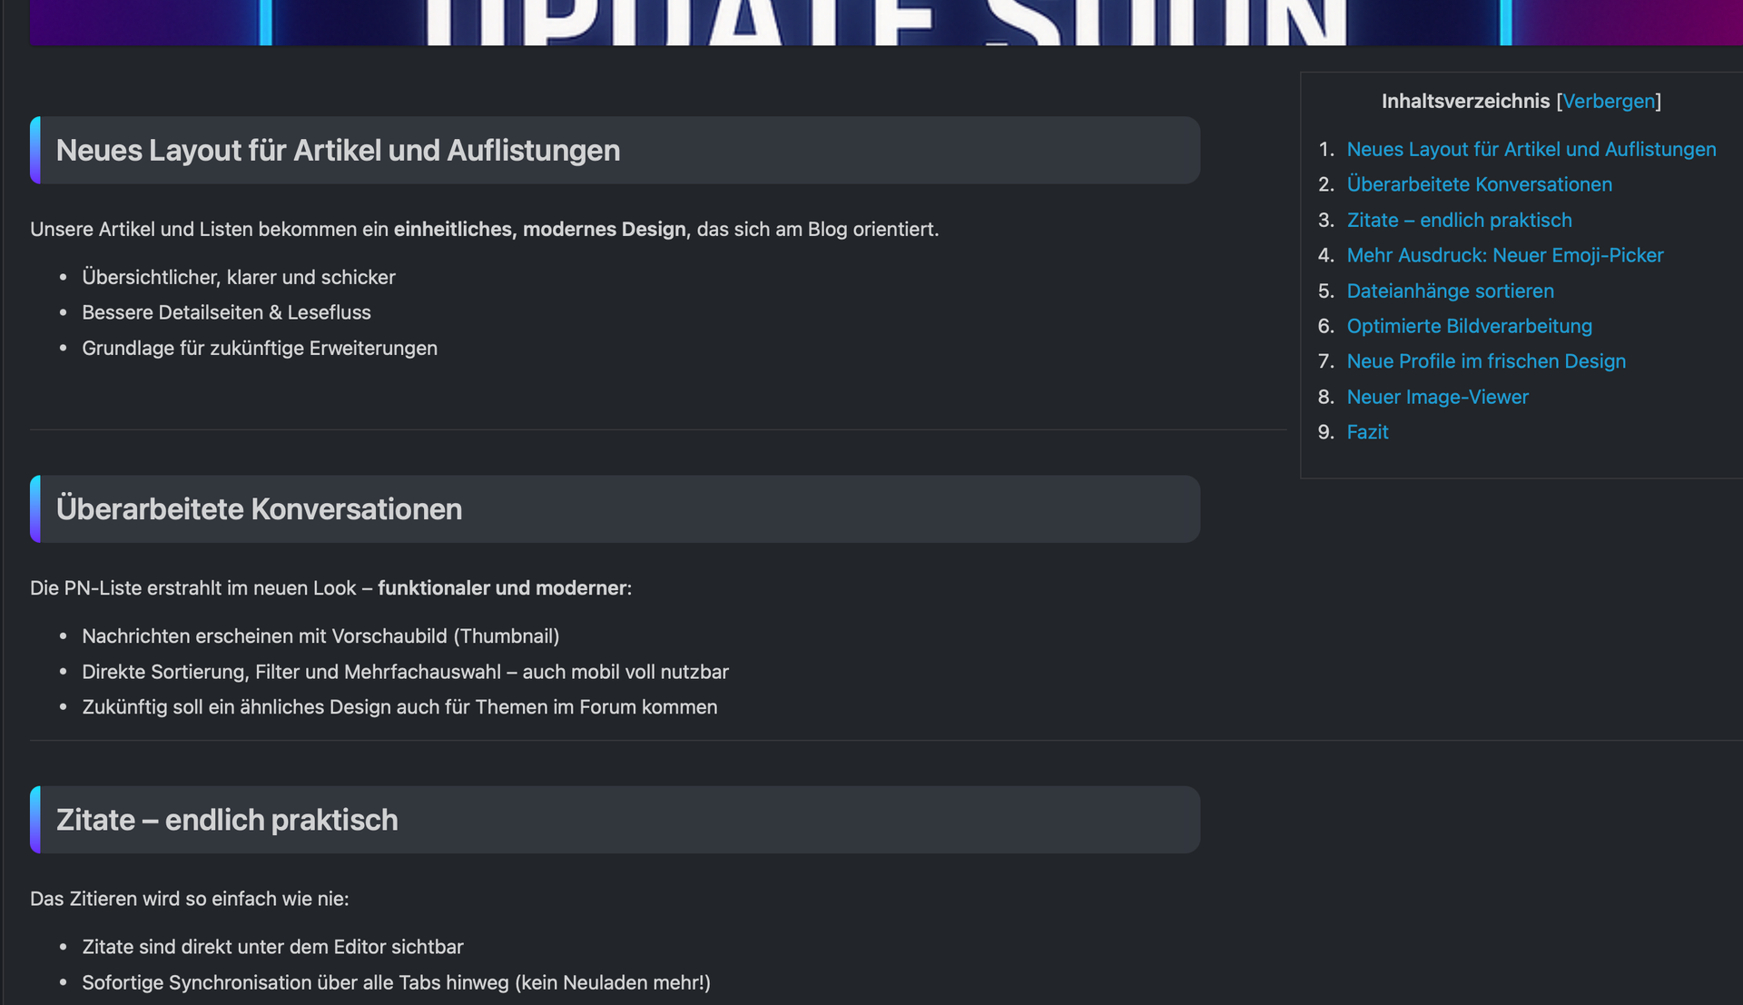
Task: Open 'Mehr Ausdruck: Neuer Emoji-Picker' link
Action: tap(1504, 255)
